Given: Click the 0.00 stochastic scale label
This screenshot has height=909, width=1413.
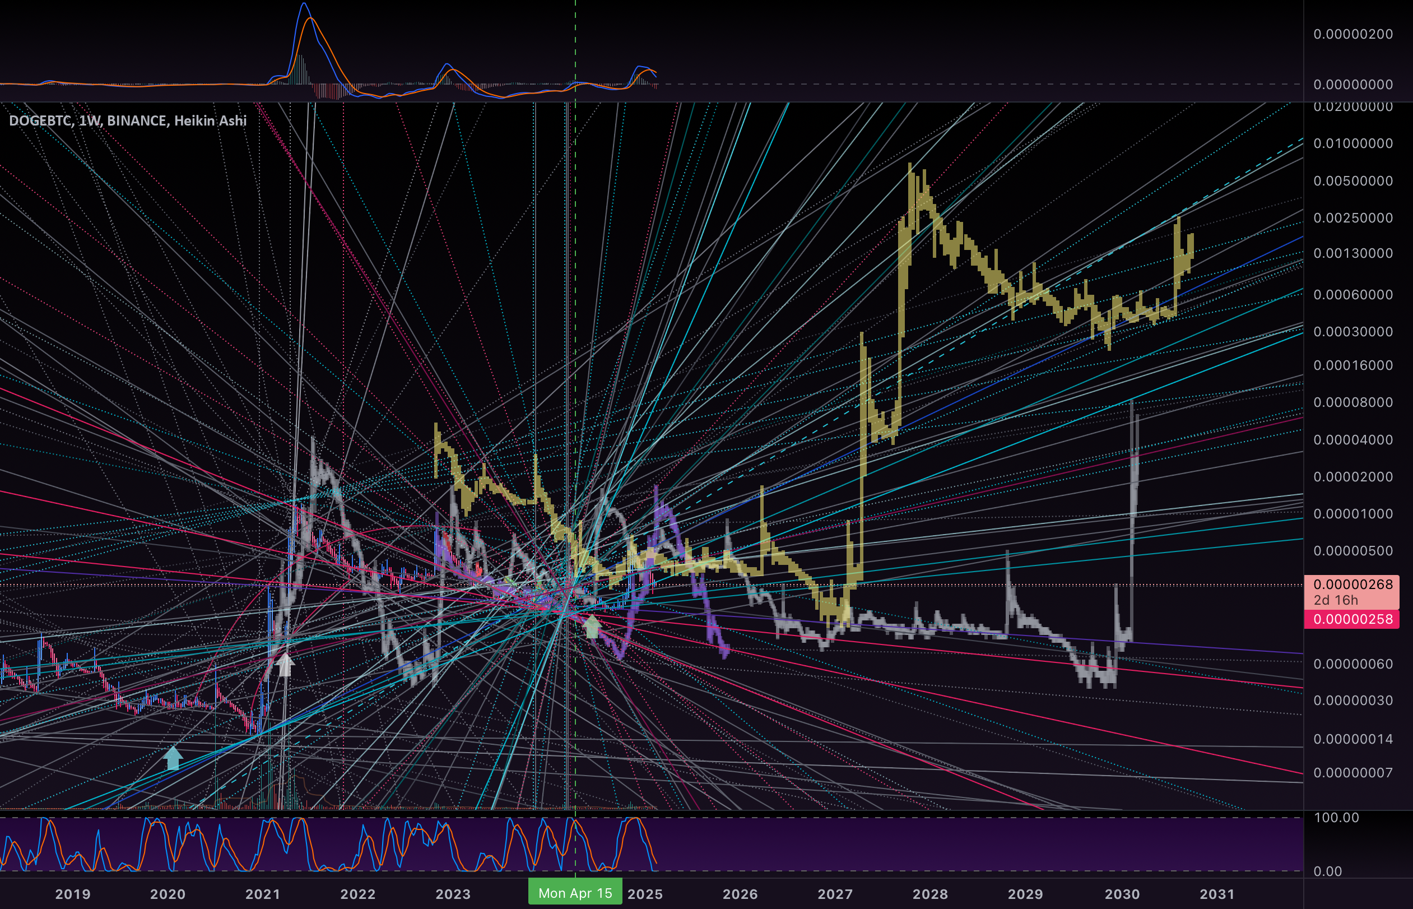Looking at the screenshot, I should (x=1327, y=871).
